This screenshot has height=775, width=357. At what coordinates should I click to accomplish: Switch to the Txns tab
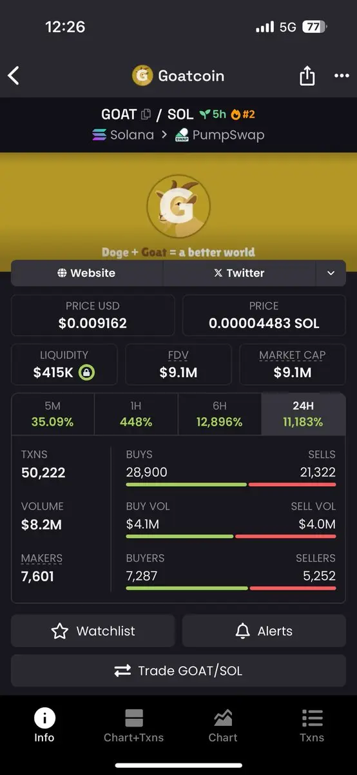pyautogui.click(x=313, y=726)
